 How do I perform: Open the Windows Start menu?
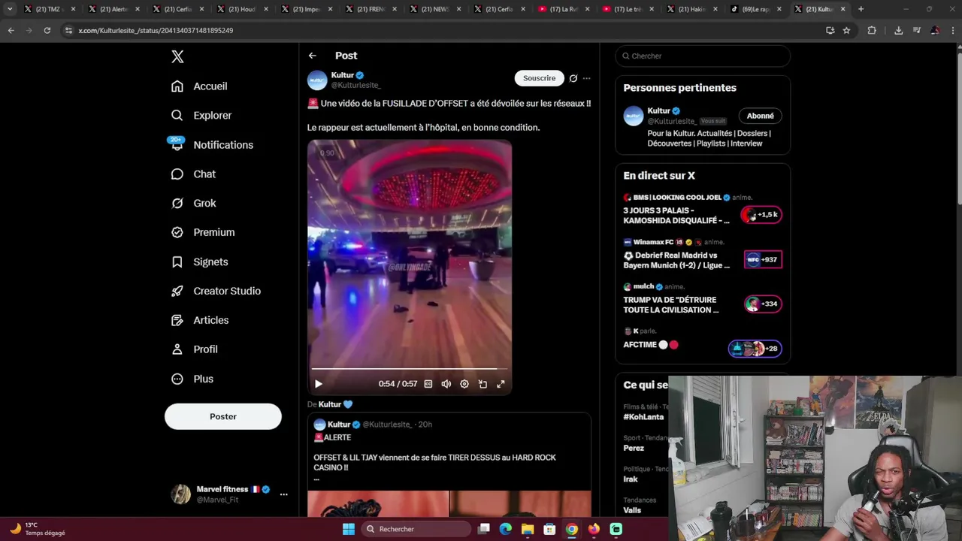[349, 529]
